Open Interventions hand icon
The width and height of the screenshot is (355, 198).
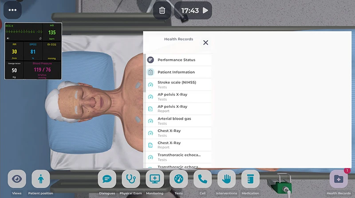click(x=226, y=179)
